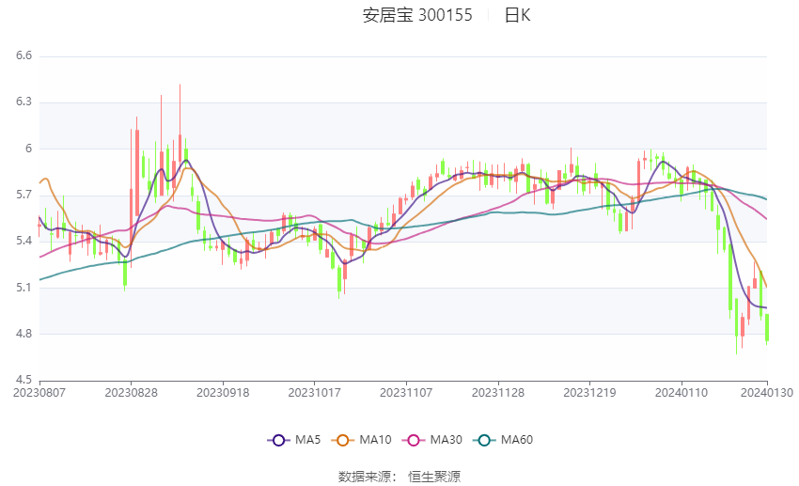The height and width of the screenshot is (486, 799).
Task: Click the MA10 orange legend circle marker
Action: point(343,440)
